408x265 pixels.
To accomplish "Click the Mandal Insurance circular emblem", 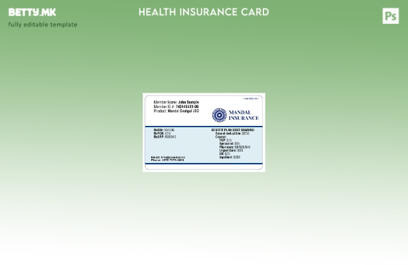I will click(x=220, y=116).
